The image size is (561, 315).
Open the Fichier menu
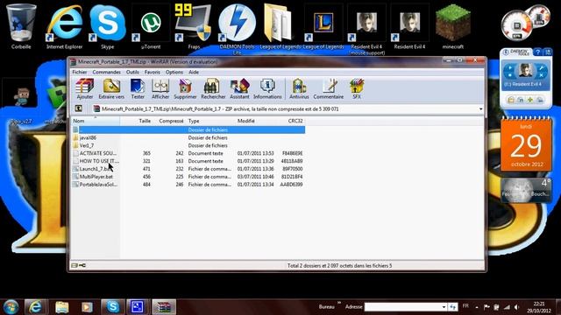[x=80, y=72]
